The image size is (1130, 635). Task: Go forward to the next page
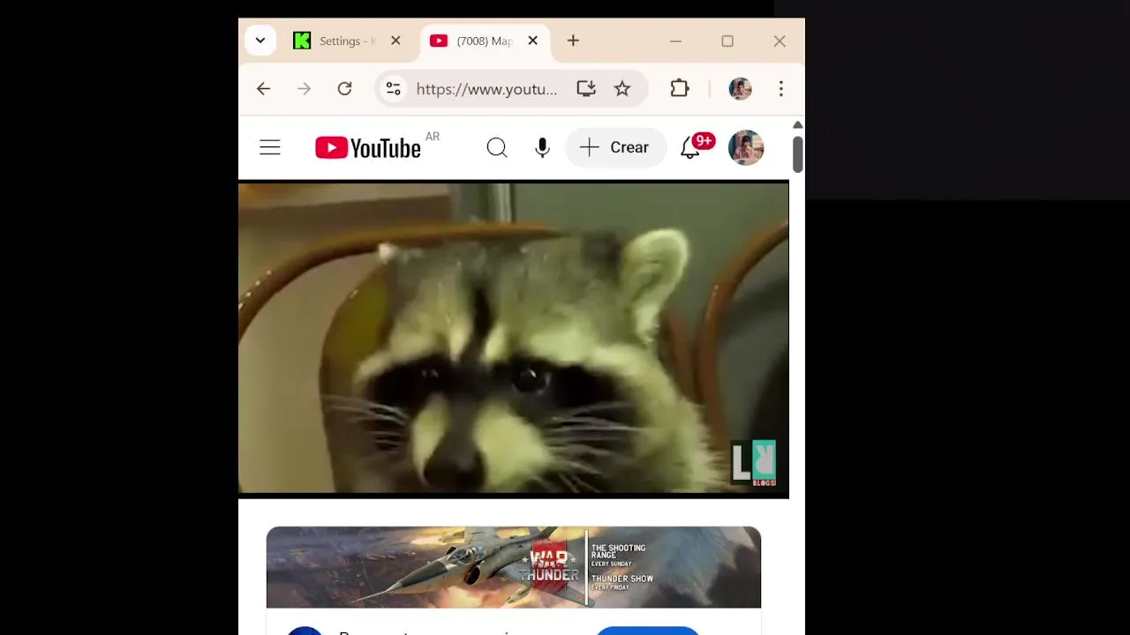click(x=304, y=88)
